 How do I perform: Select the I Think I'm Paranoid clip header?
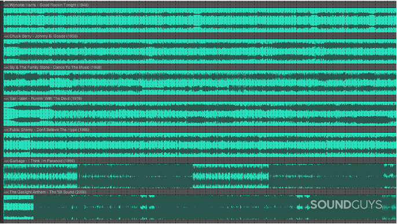click(200, 161)
